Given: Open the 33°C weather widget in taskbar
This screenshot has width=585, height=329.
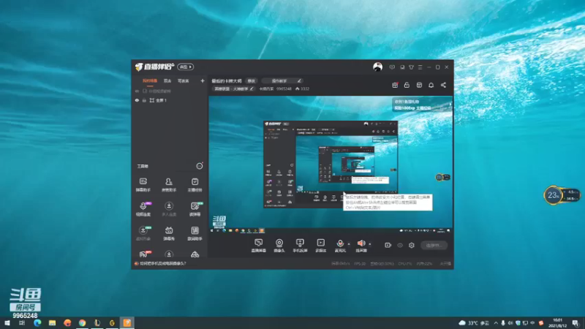Looking at the screenshot, I should pyautogui.click(x=475, y=323).
